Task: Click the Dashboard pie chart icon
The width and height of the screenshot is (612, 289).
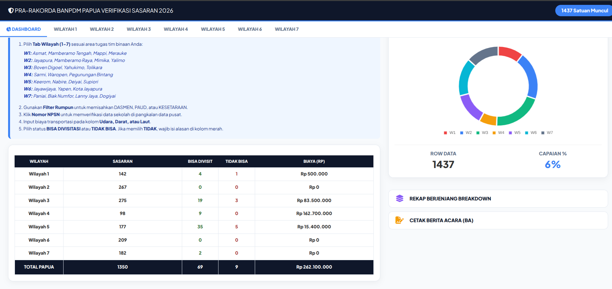Action: (9, 29)
